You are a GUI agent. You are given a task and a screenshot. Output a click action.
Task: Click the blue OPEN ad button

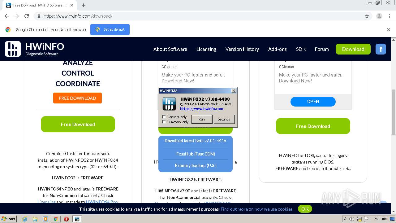pyautogui.click(x=313, y=102)
